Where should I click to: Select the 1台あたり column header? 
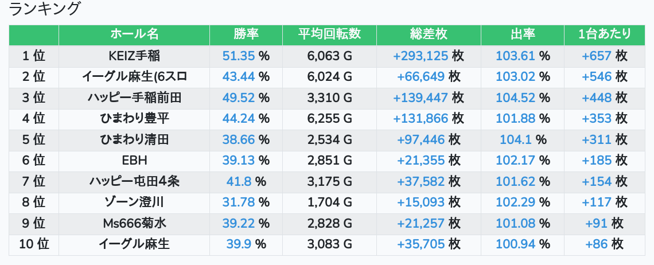coord(605,34)
